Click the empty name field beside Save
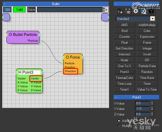Image resolution: width=162 pixels, height=132 pixels. coord(70,10)
